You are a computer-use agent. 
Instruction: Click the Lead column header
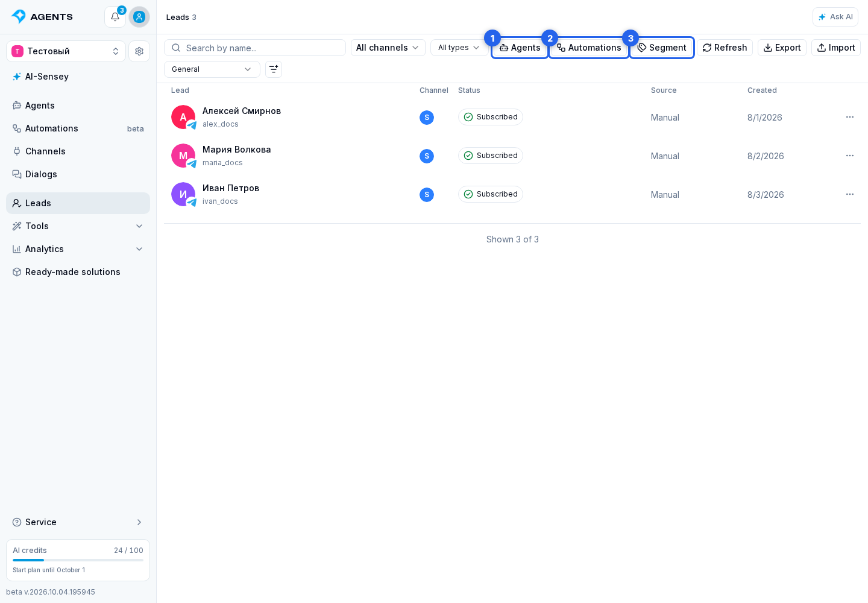180,90
